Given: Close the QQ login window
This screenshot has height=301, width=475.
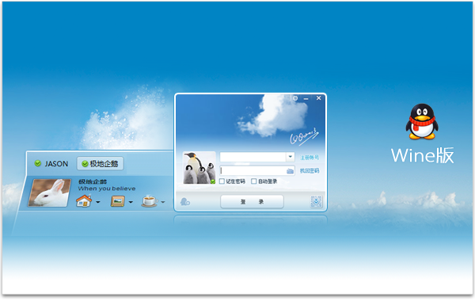Looking at the screenshot, I should [x=319, y=98].
